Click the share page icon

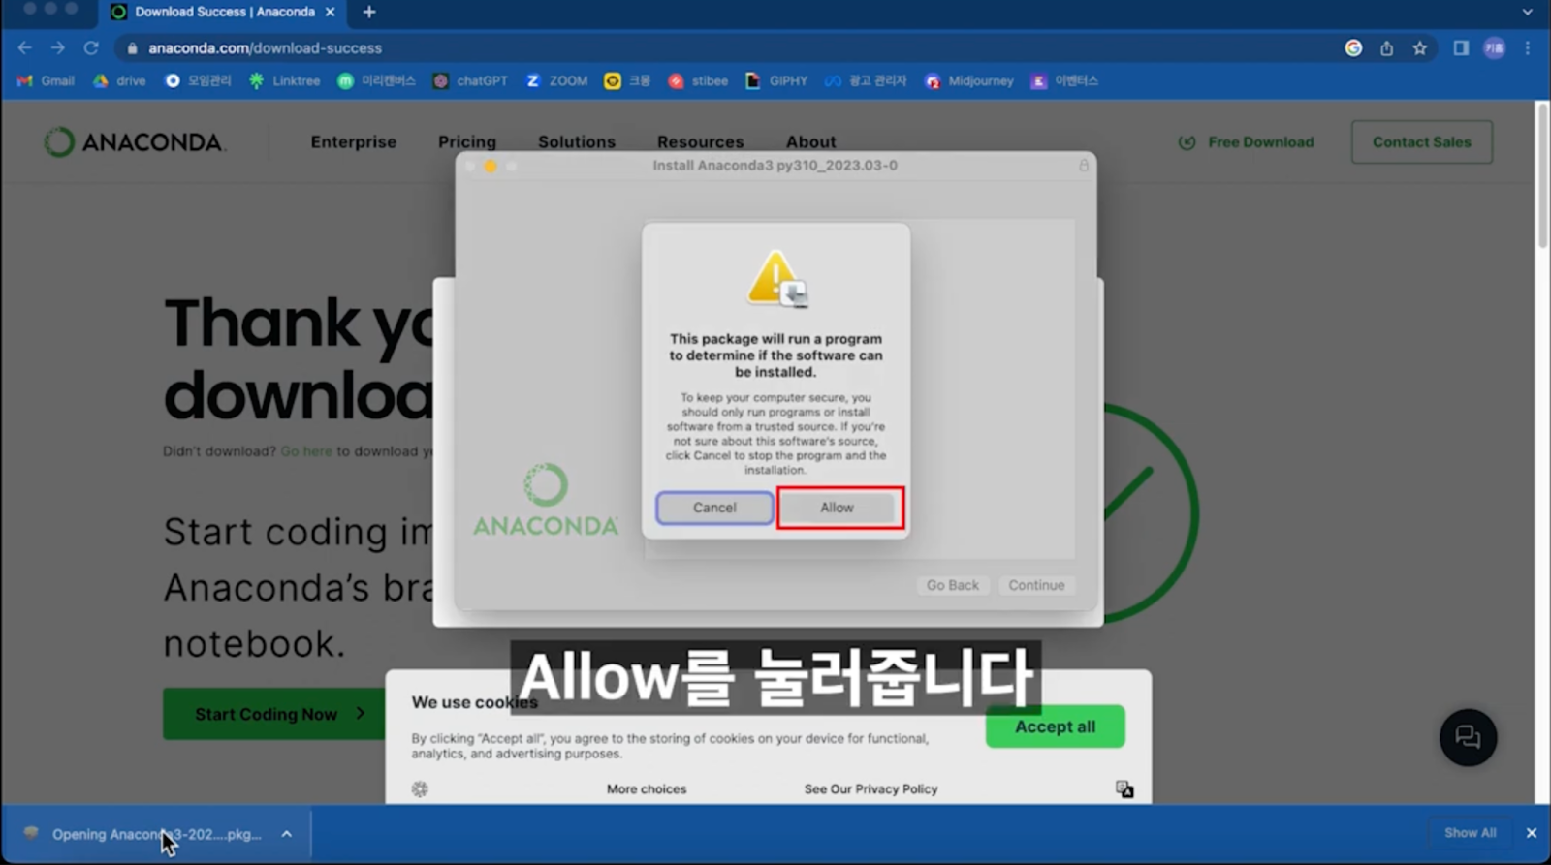pos(1386,48)
